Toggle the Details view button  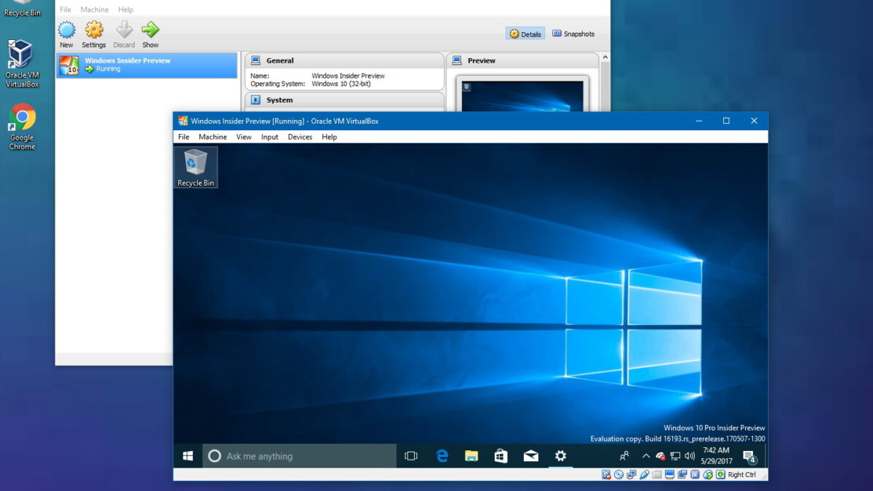click(525, 34)
